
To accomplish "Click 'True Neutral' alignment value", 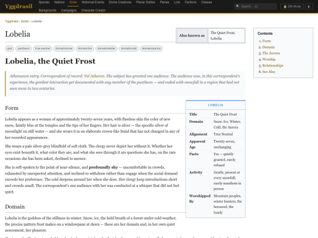I will coord(223,134).
